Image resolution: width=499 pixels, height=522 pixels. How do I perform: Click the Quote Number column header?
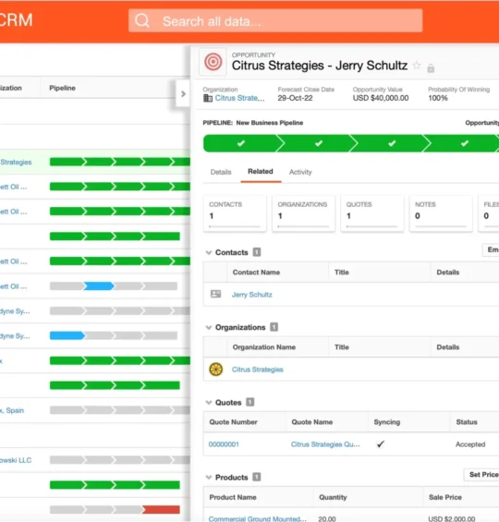point(234,422)
